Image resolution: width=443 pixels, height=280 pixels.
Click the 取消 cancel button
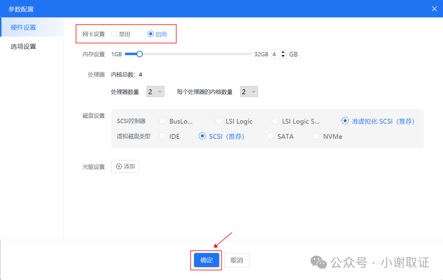(x=237, y=260)
